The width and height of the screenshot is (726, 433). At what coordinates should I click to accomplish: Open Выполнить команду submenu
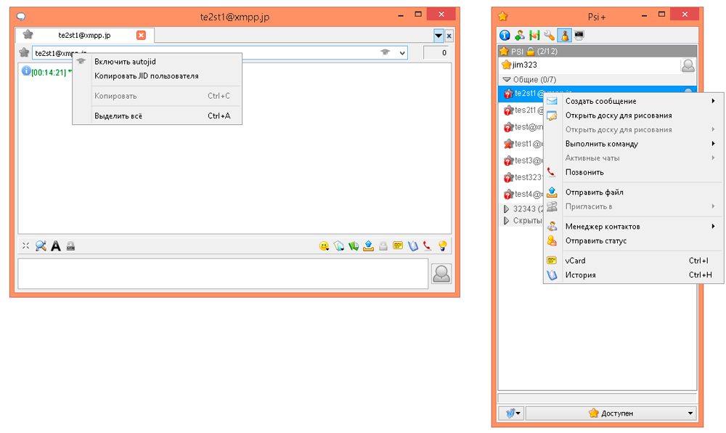pyautogui.click(x=633, y=144)
